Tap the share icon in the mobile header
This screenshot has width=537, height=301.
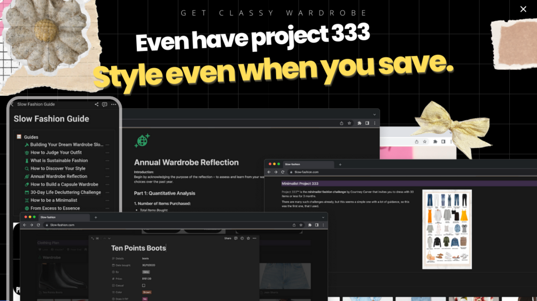point(97,104)
